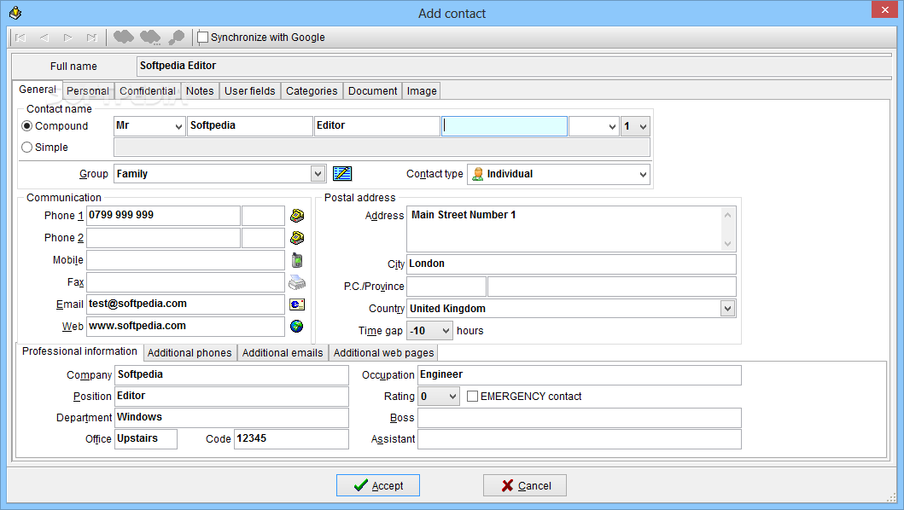The height and width of the screenshot is (510, 904).
Task: Click the Address text area
Action: 564,229
